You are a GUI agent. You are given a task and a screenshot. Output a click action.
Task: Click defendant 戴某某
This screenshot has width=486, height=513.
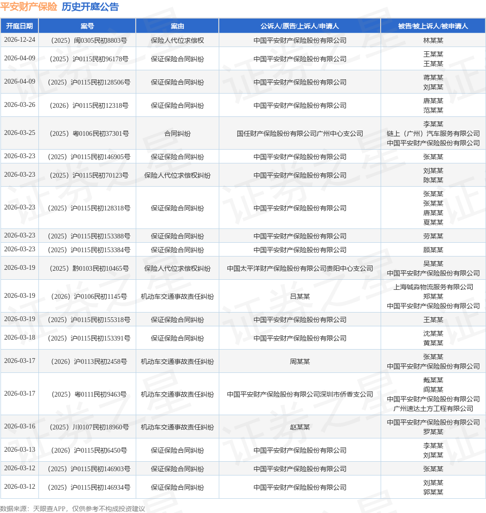point(433,380)
